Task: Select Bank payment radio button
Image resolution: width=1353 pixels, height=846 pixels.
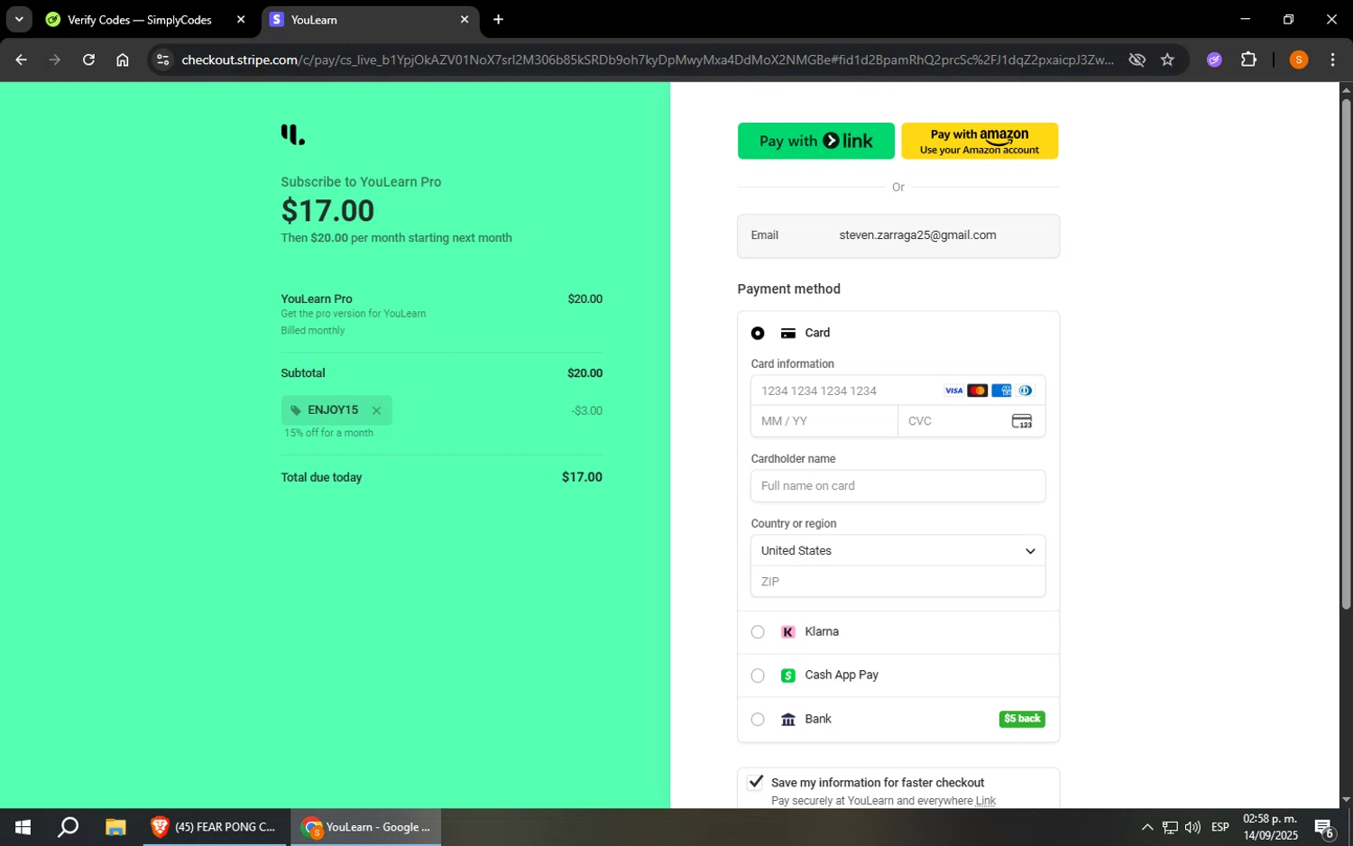Action: (x=758, y=720)
